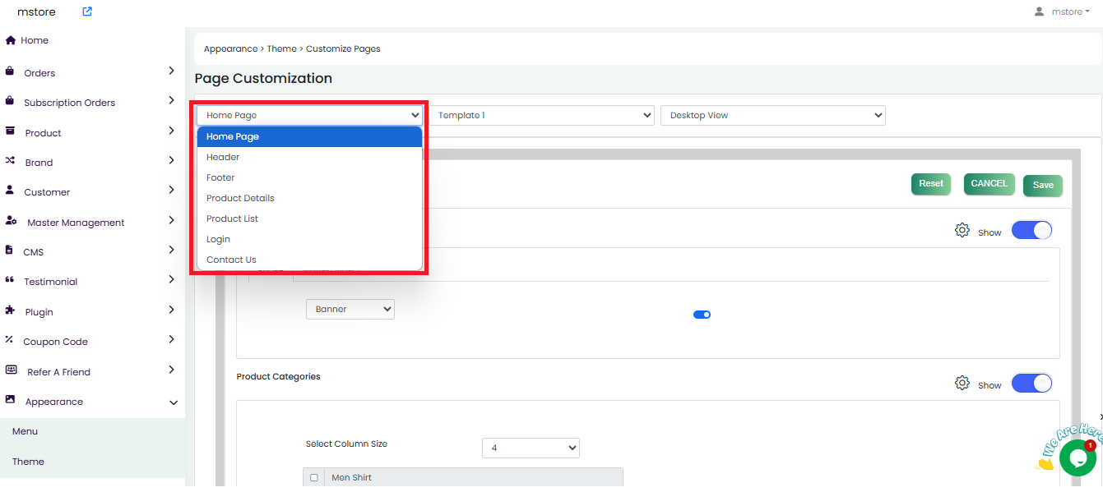
Task: Click the Home house icon in sidebar
Action: (x=11, y=40)
